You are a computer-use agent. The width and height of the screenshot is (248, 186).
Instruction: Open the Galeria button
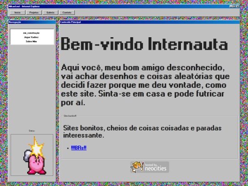(x=51, y=12)
